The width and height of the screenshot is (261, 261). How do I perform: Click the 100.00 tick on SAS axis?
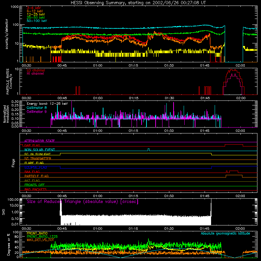13,200
